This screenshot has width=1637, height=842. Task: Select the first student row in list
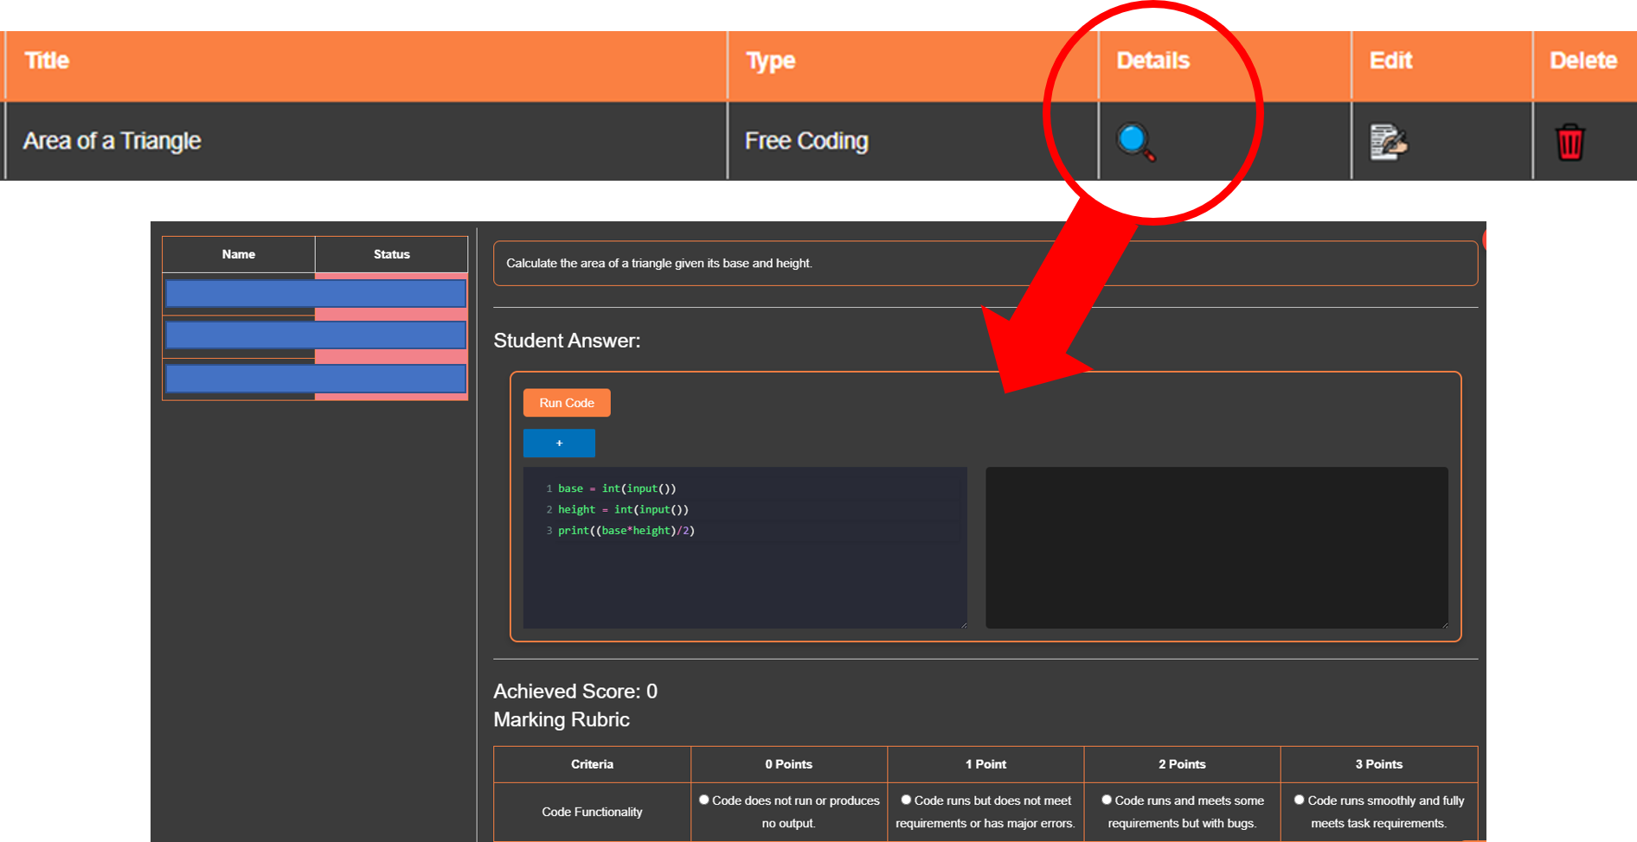316,294
